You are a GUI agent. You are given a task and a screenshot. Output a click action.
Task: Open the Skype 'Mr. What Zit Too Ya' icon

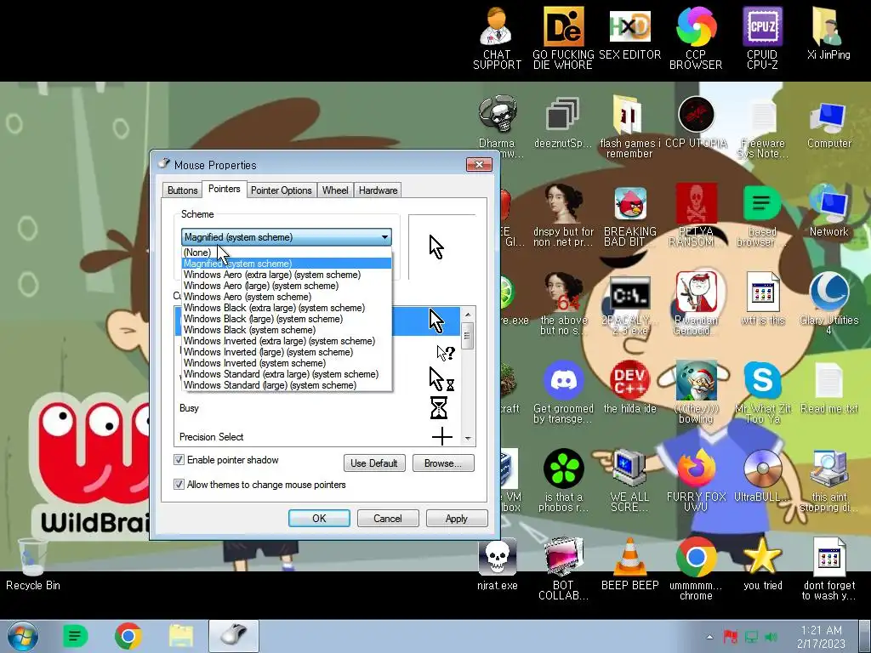pos(762,392)
